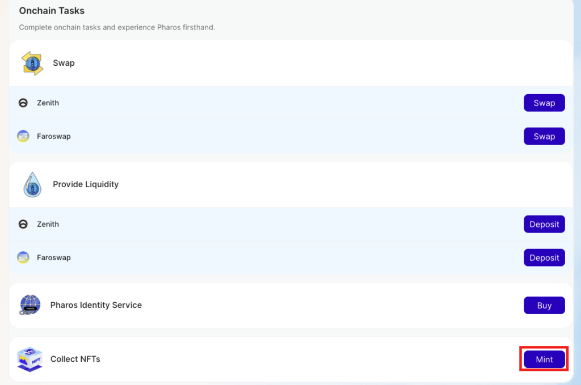Screen dimensions: 581x385
Task: Mint an NFT with the Mint button
Action: [544, 359]
